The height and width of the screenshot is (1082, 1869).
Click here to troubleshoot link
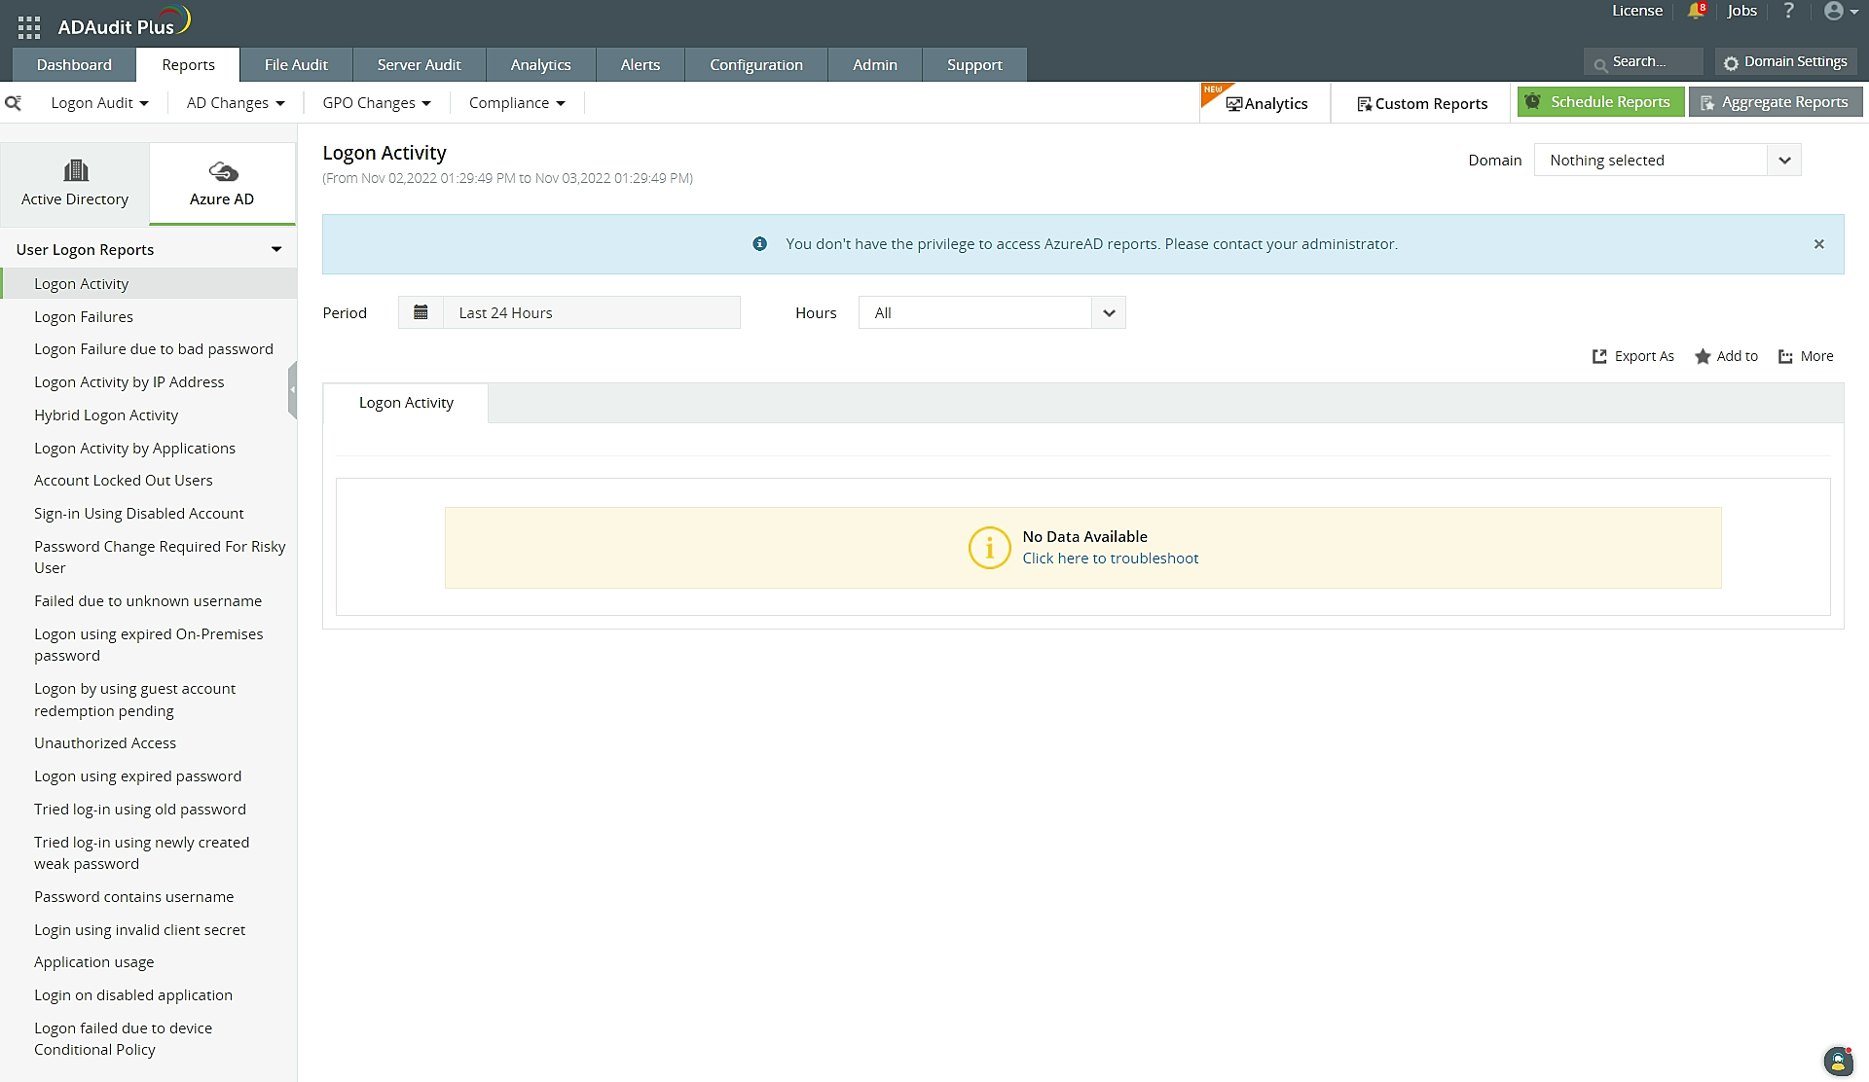1110,559
